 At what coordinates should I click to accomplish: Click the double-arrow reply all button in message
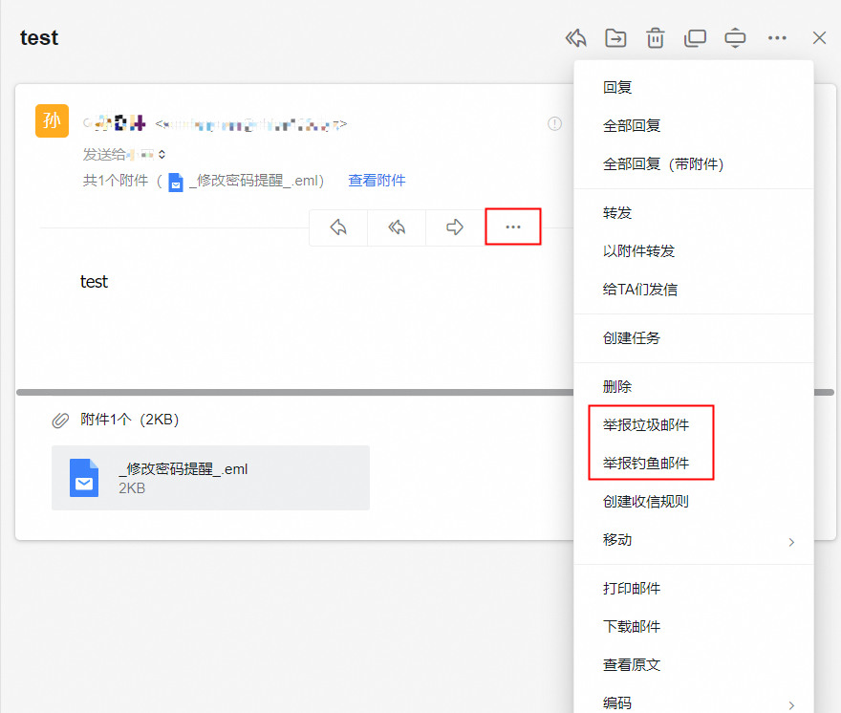click(397, 227)
